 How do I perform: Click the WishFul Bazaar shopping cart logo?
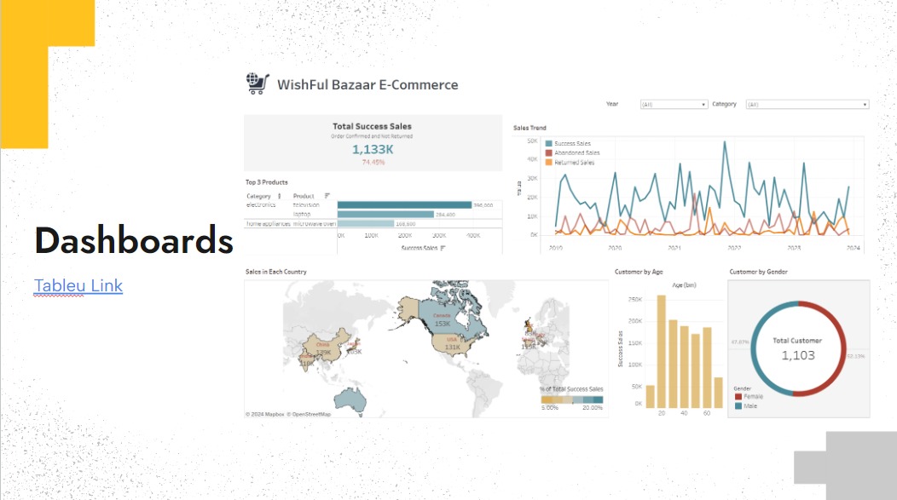tap(258, 83)
